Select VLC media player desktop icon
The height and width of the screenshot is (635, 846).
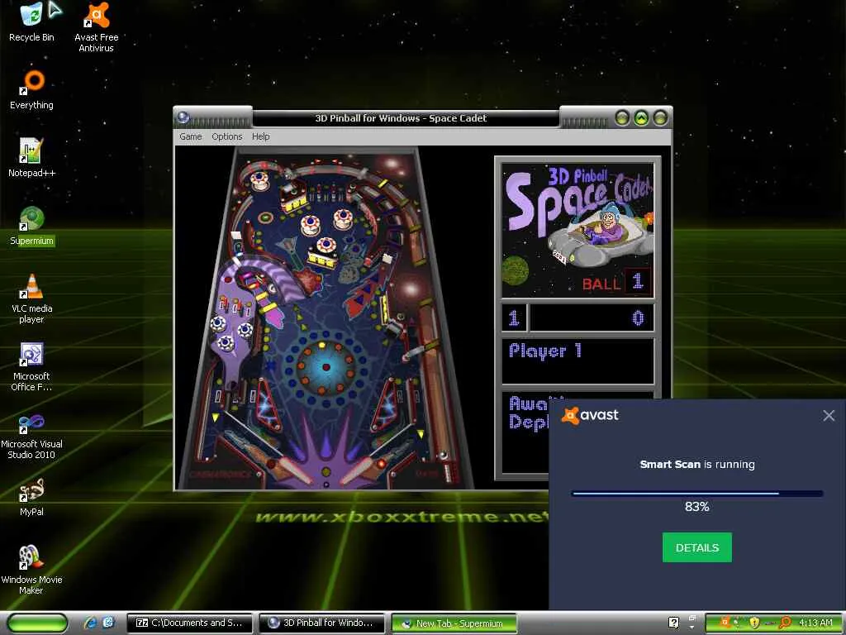click(x=31, y=298)
